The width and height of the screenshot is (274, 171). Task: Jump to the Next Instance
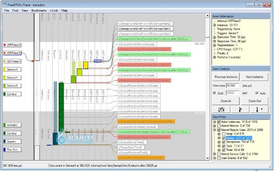254,77
